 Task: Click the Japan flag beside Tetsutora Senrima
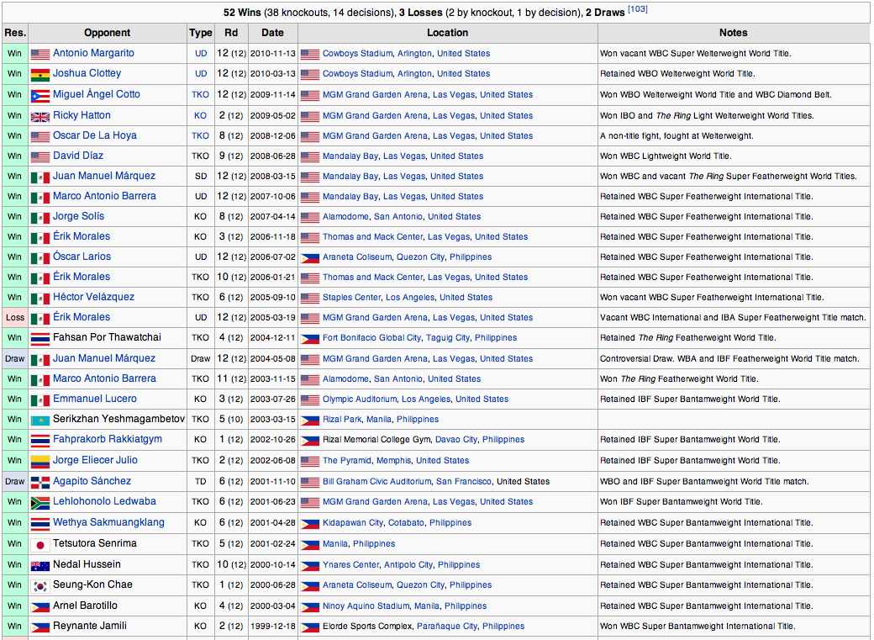pos(39,544)
